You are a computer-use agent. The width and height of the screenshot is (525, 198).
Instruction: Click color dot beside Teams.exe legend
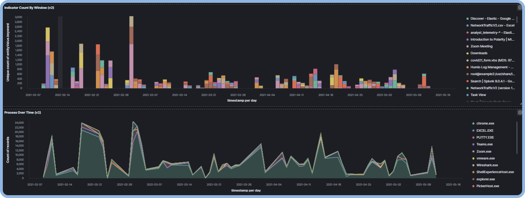coord(473,144)
